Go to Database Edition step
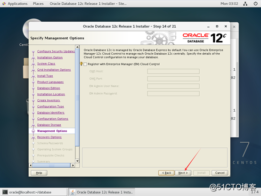This screenshot has width=261, height=196. point(49,88)
